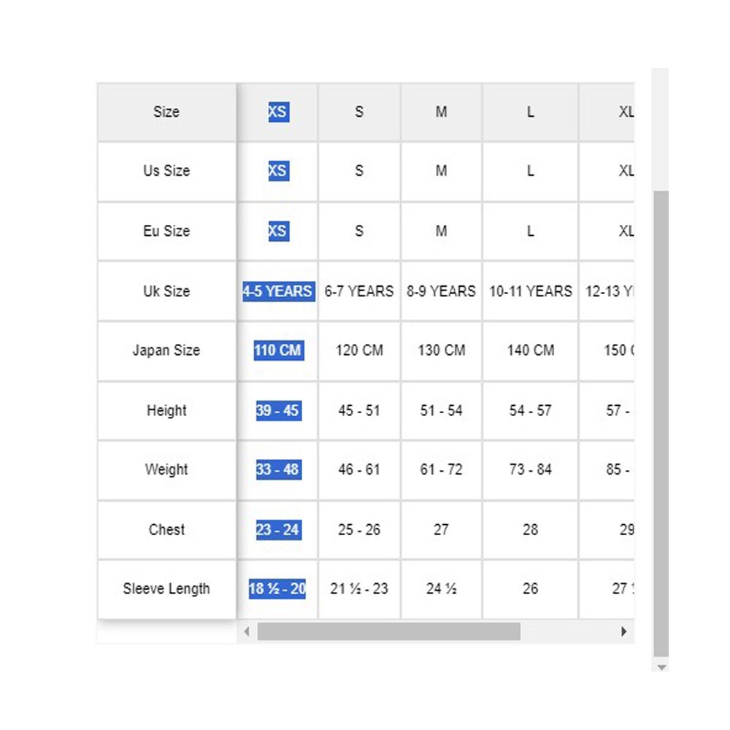Click the Sleeve Length row label
Image resolution: width=730 pixels, height=730 pixels.
tap(166, 589)
